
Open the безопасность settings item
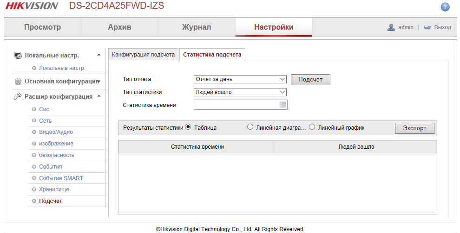57,155
